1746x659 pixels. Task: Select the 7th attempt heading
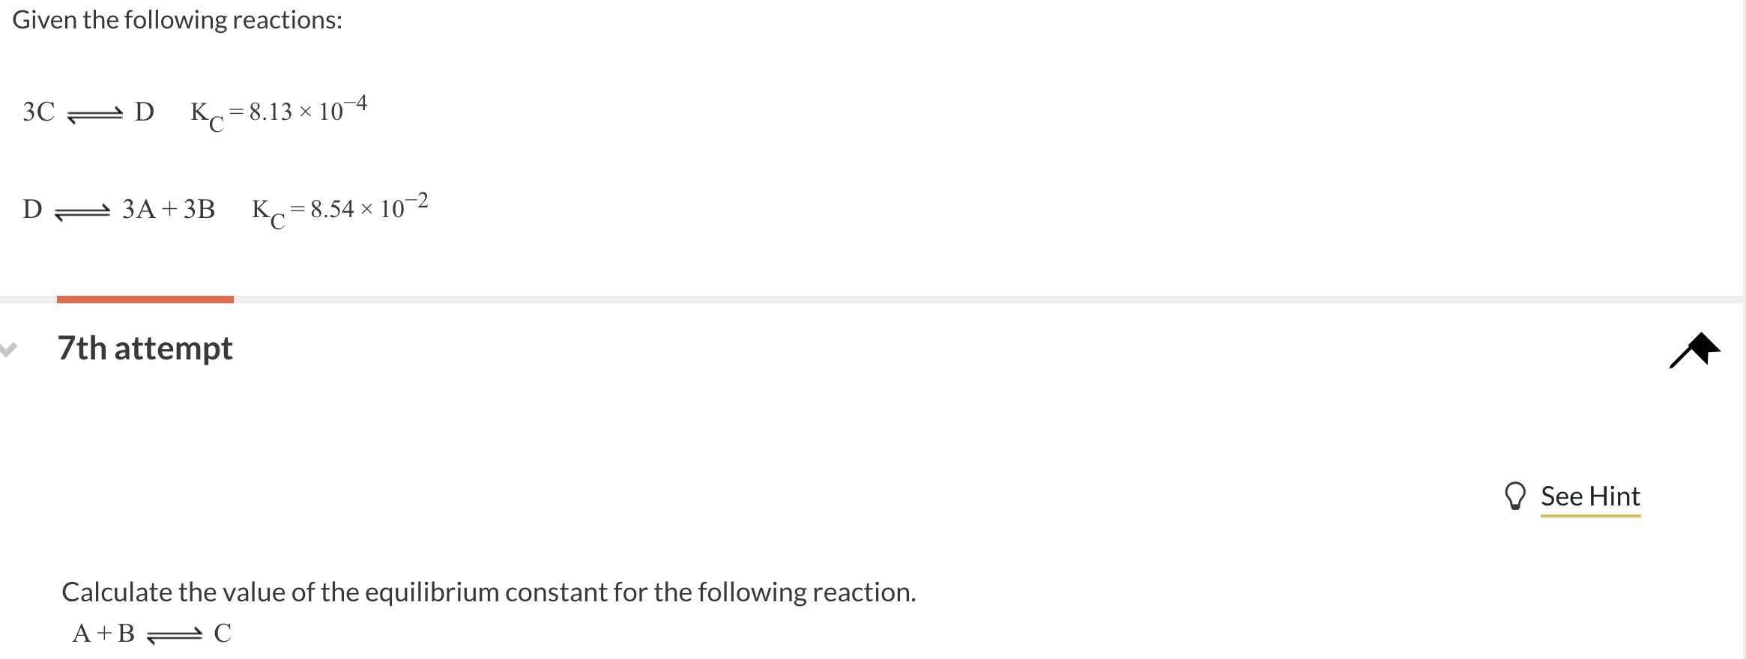[146, 348]
